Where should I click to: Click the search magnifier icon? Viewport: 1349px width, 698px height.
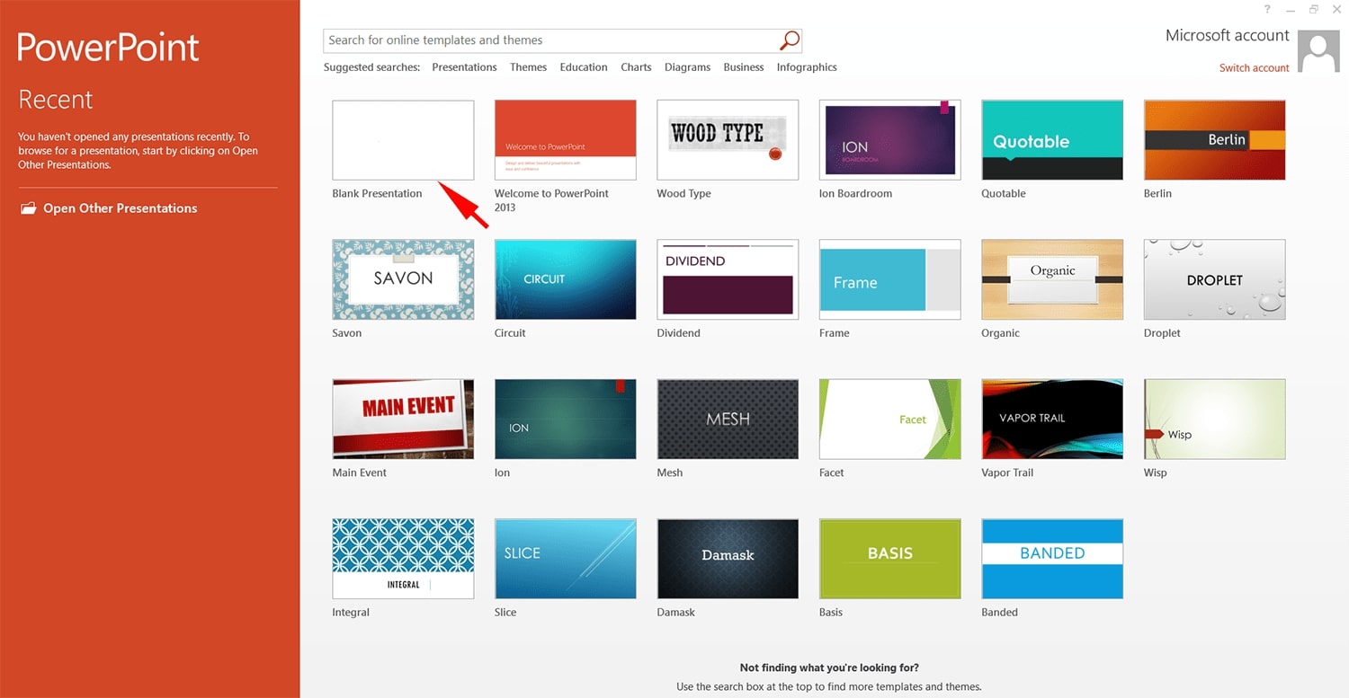789,40
